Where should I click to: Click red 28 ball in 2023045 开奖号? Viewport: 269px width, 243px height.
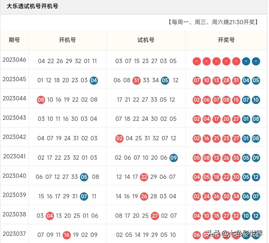(226, 80)
